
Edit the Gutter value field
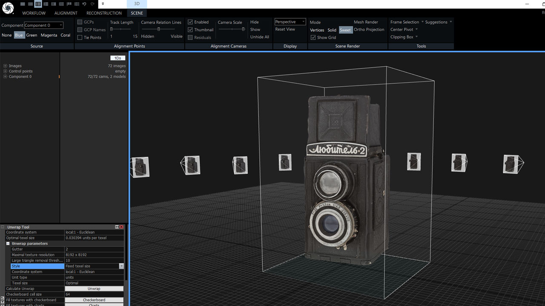(x=94, y=249)
